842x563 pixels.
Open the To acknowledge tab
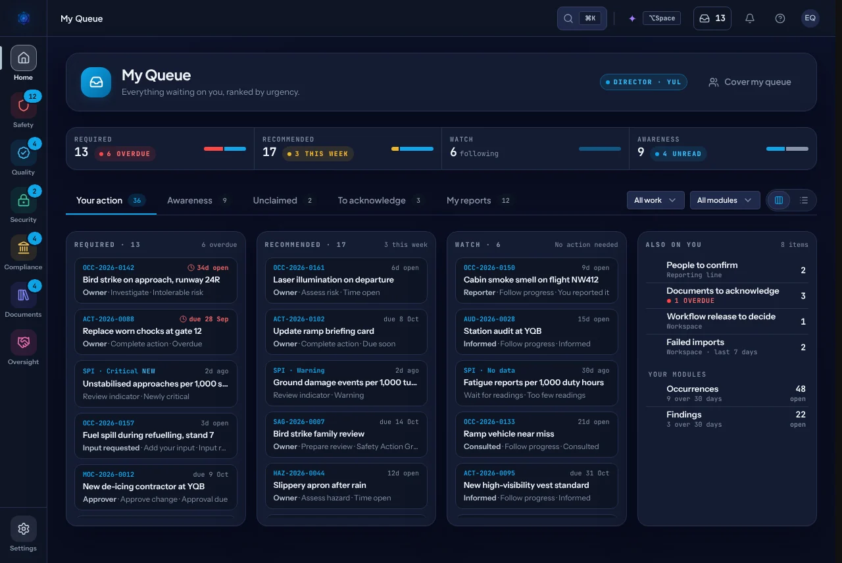pyautogui.click(x=381, y=200)
